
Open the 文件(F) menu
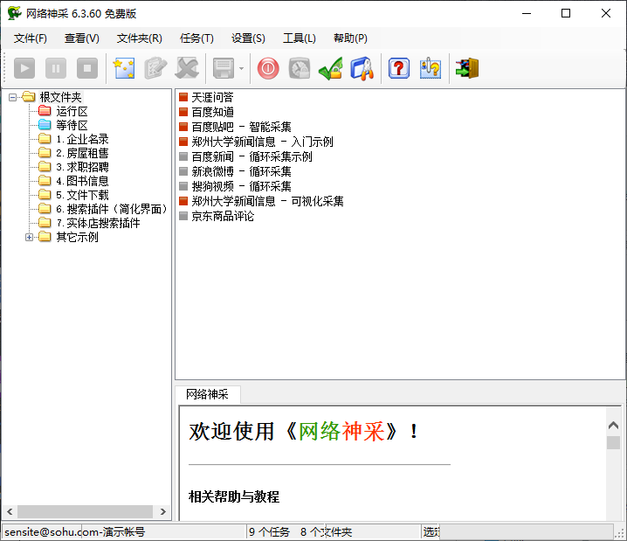coord(31,38)
